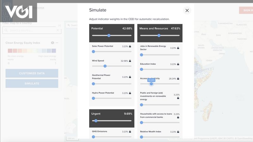Open Clean Energy Equity Index options menu
The image size is (253, 142).
(57, 43)
